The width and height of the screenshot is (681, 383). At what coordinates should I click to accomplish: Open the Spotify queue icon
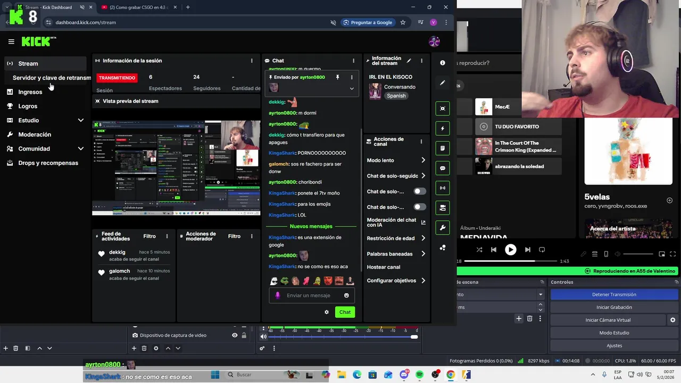[x=595, y=254]
